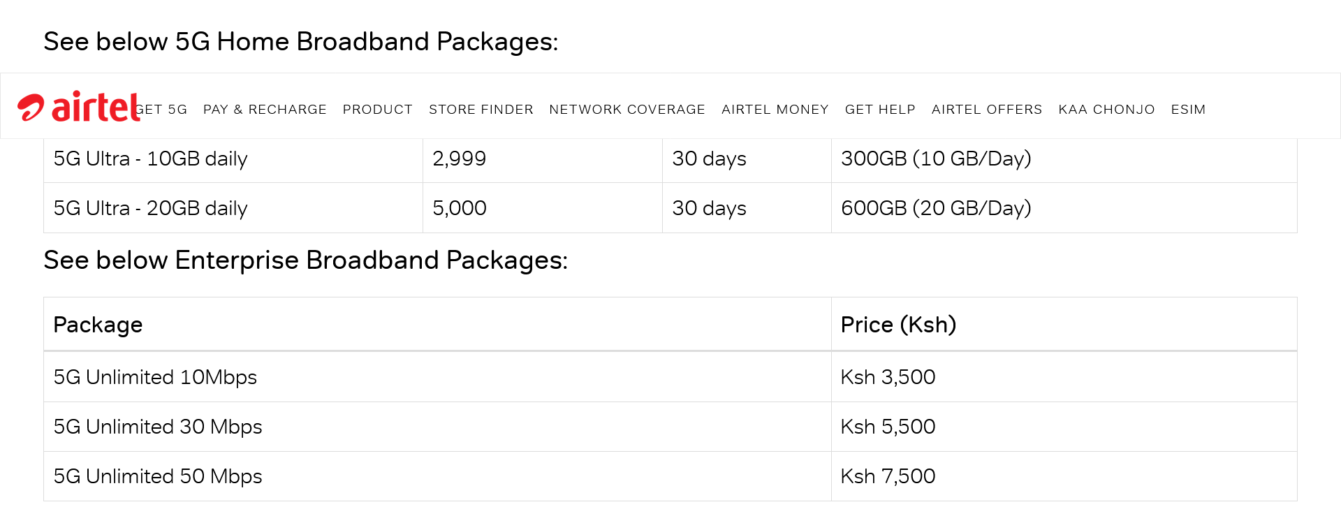Select STORE FINDER in navigation
1341x523 pixels.
click(x=481, y=110)
